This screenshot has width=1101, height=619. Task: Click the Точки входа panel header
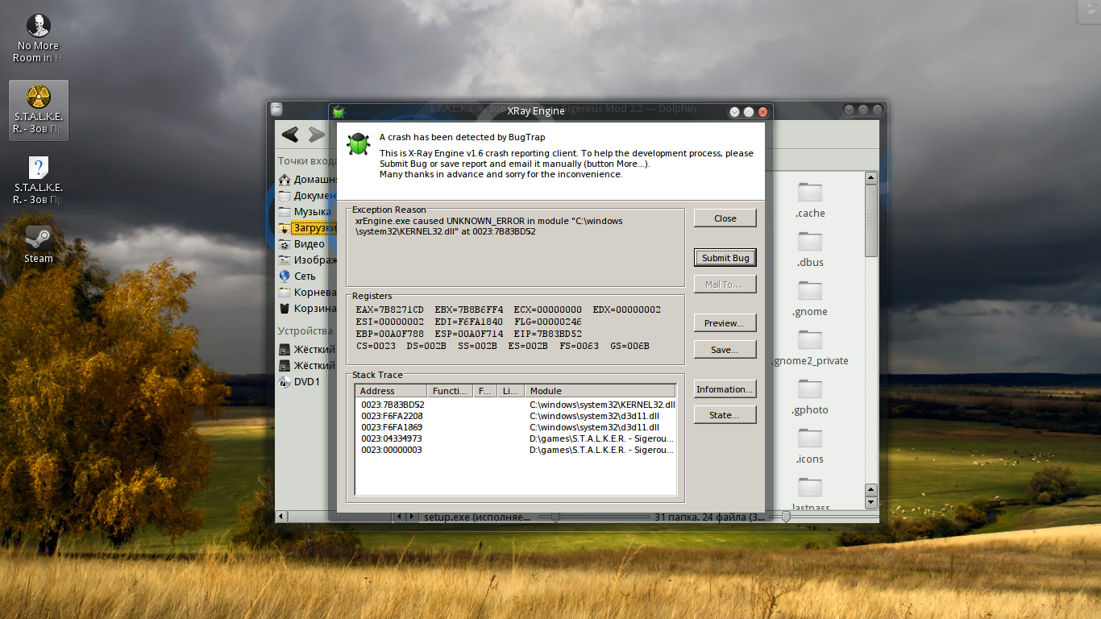(x=308, y=161)
